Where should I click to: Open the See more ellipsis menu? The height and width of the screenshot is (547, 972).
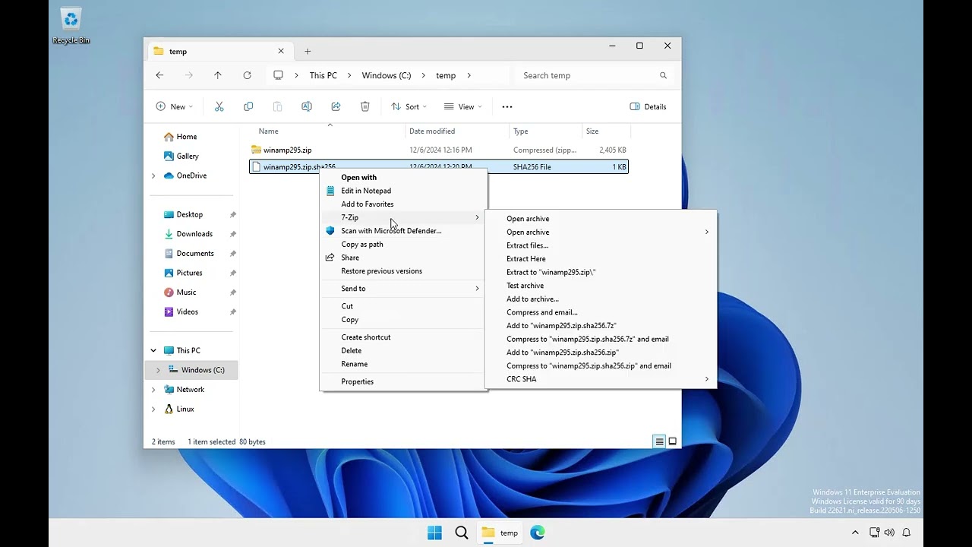pos(507,106)
